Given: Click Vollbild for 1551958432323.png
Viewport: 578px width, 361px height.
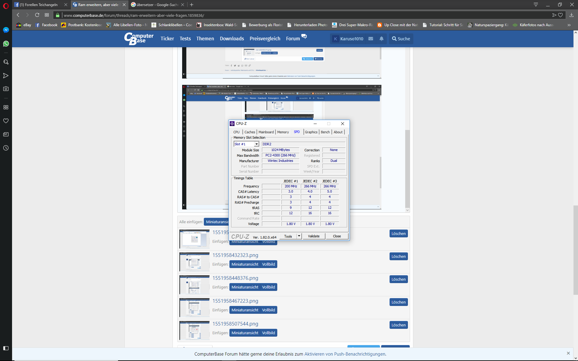Looking at the screenshot, I should (268, 264).
